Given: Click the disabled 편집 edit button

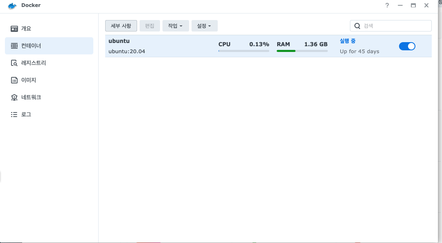Looking at the screenshot, I should tap(150, 26).
